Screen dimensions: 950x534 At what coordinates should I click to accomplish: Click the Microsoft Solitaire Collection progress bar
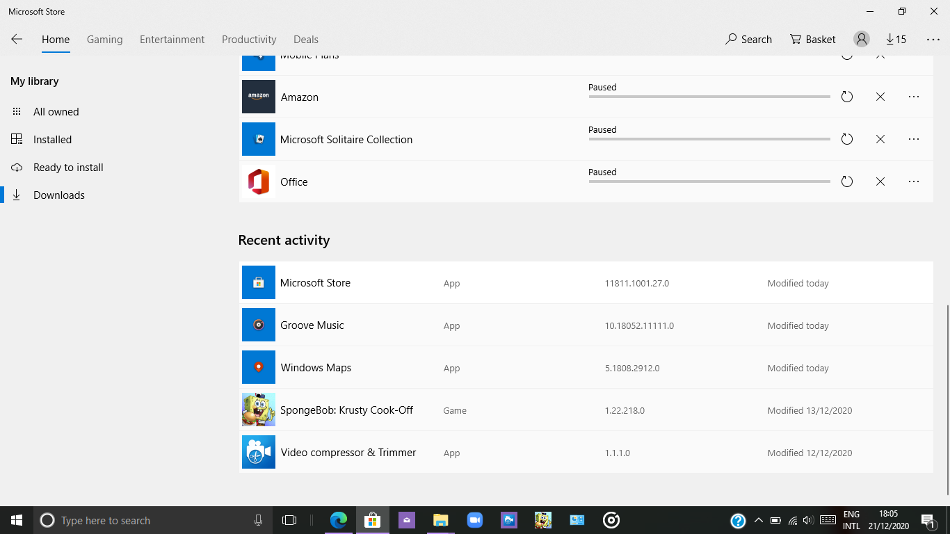point(709,139)
